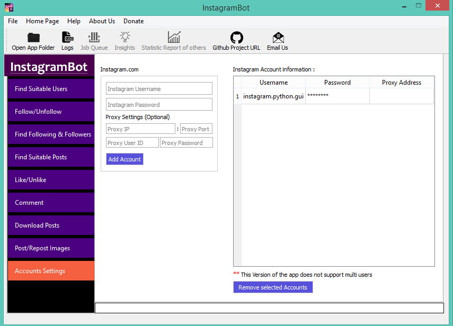Switch to the Find Suitable Users tab
The height and width of the screenshot is (326, 453).
(51, 89)
